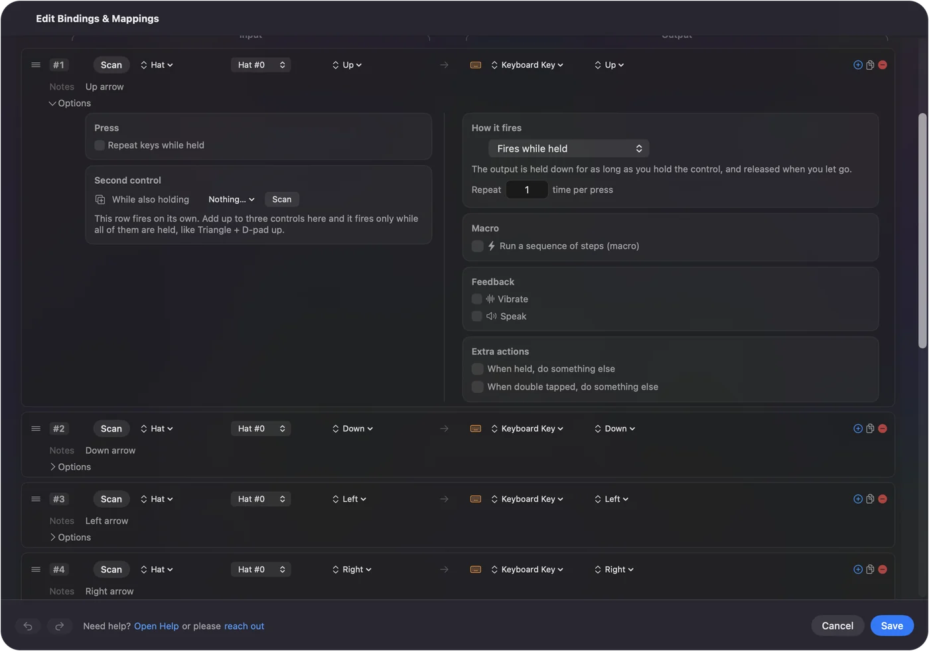This screenshot has height=651, width=929.
Task: Duplicate binding row #4
Action: click(870, 569)
